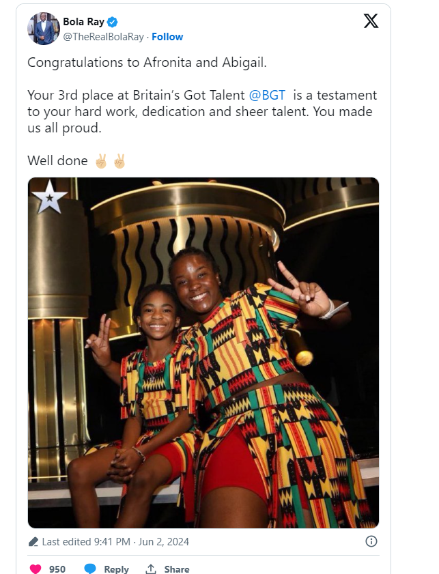Click the victory hand emojis after Well done
The height and width of the screenshot is (574, 439).
[x=110, y=161]
